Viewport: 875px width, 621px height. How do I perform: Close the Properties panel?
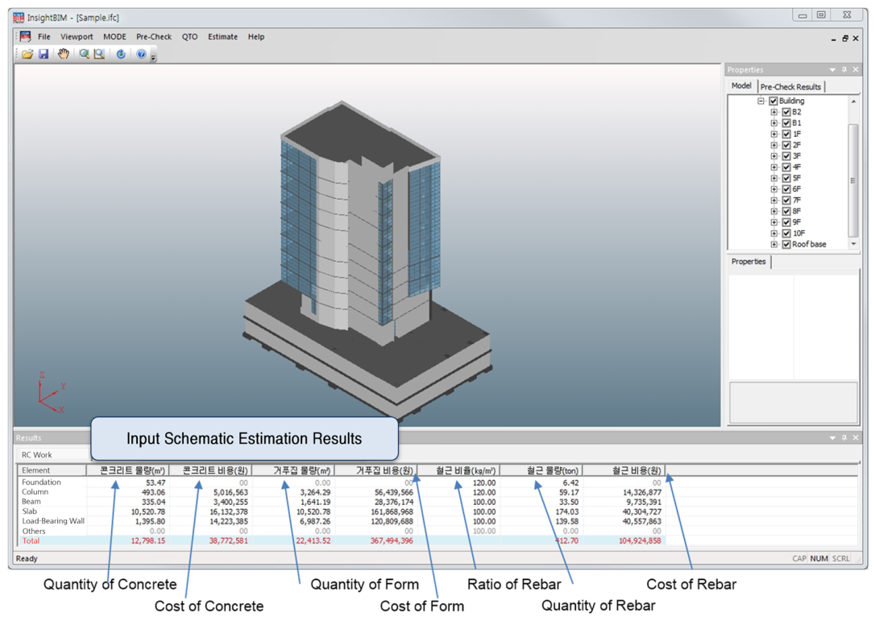click(856, 70)
